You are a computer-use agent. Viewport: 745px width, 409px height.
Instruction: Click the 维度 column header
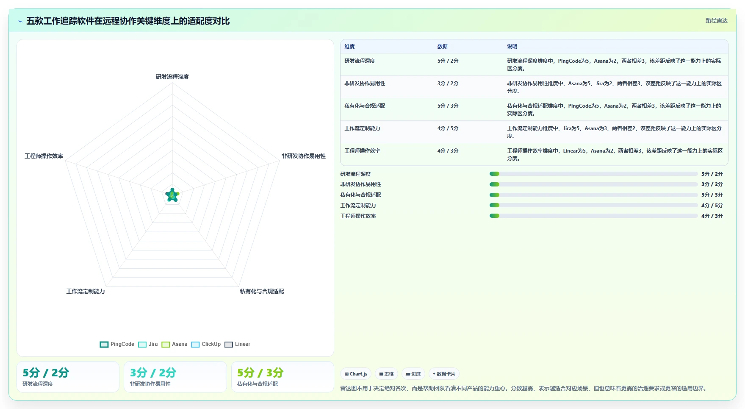tap(349, 47)
